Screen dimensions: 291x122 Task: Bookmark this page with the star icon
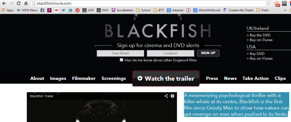coord(268,3)
